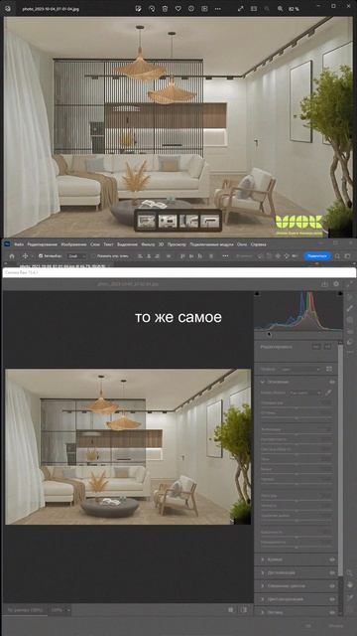
Task: Click saturation slider at bottom of Основные
Action: pos(297,547)
